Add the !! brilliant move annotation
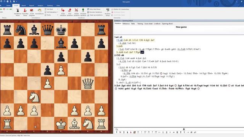244x137 pixels. click(x=138, y=132)
